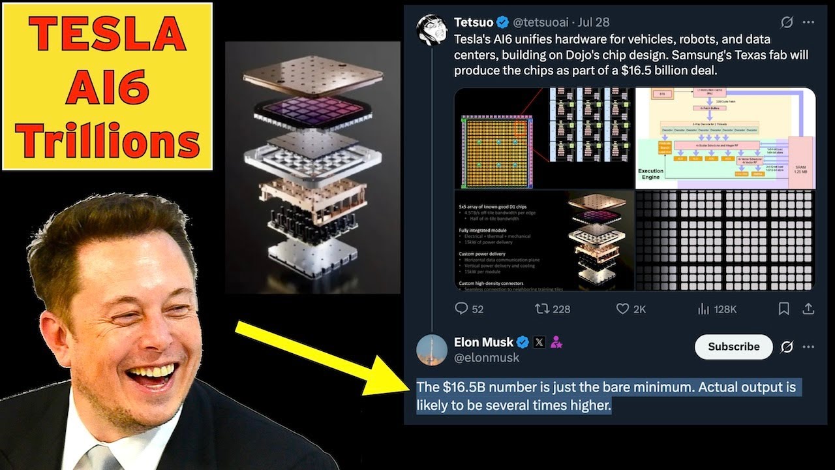The width and height of the screenshot is (835, 470).
Task: Open the 5x5 array training tile image
Action: click(x=544, y=240)
